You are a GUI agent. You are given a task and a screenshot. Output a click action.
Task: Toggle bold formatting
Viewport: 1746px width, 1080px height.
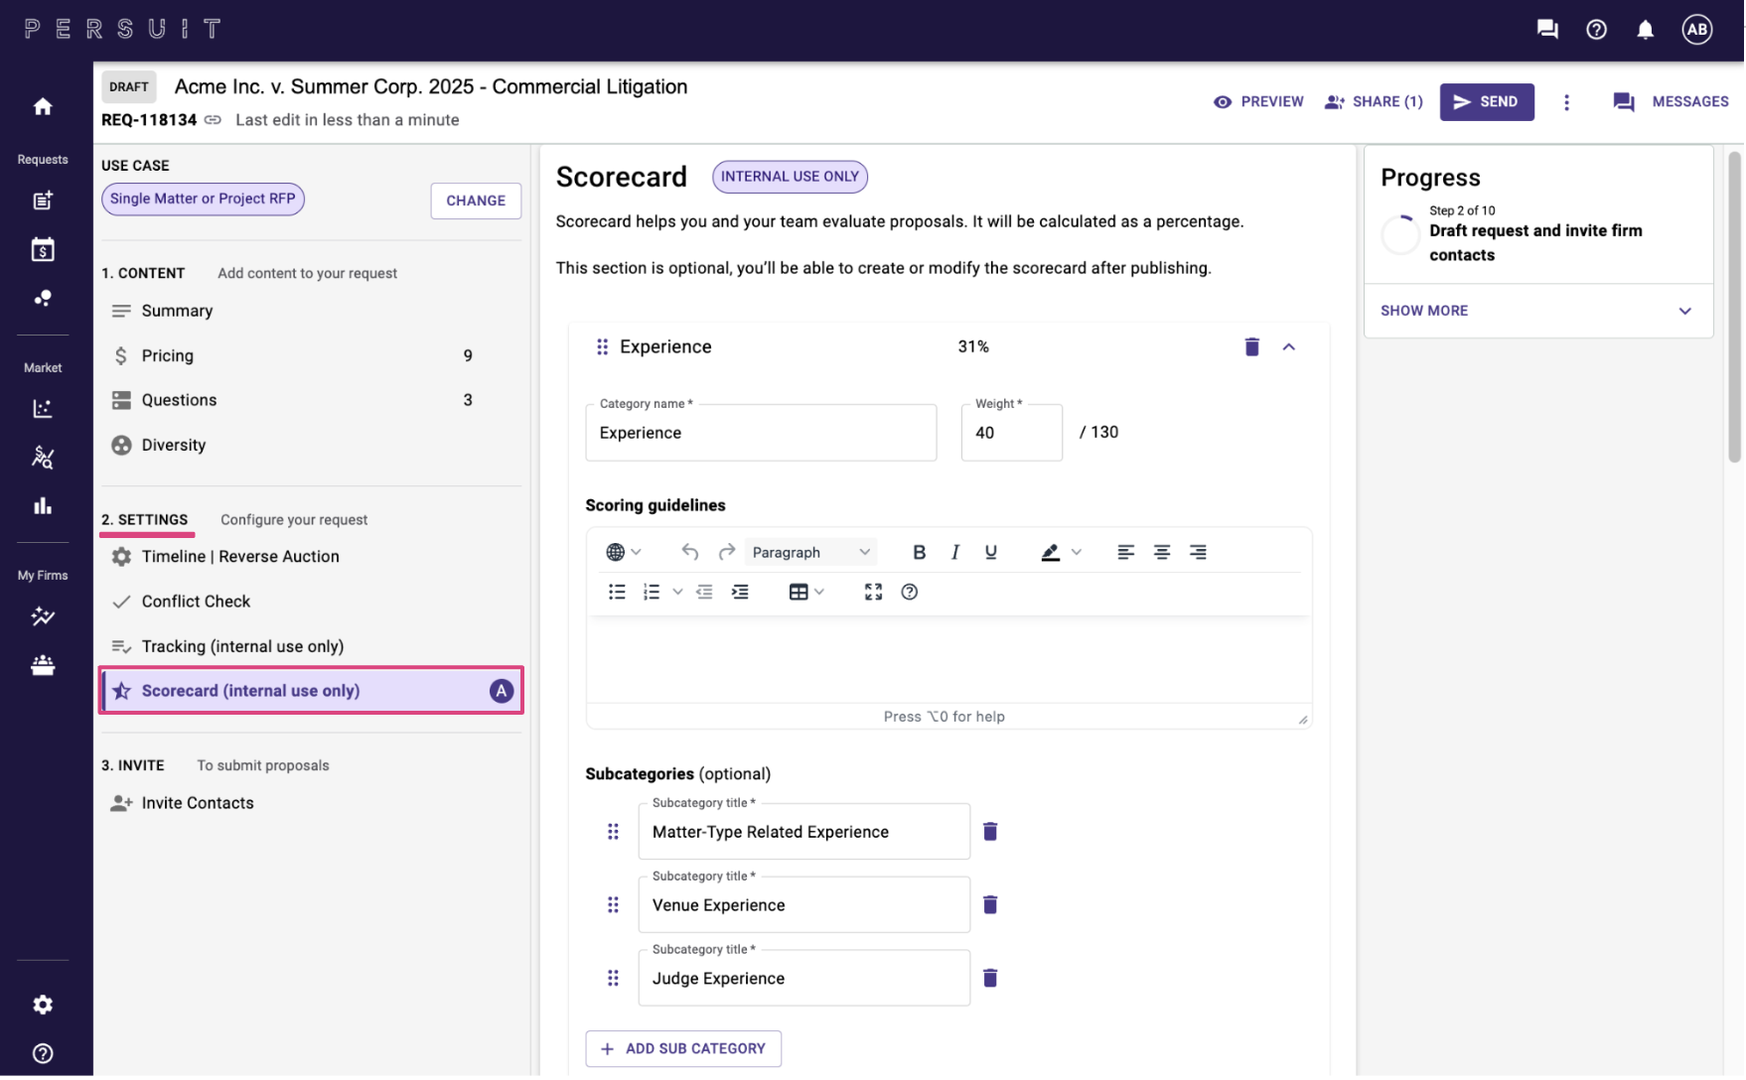[920, 552]
